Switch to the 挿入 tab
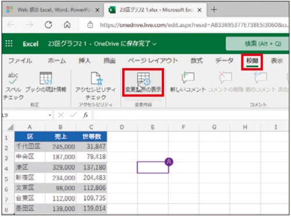The image size is (291, 217). tap(84, 61)
